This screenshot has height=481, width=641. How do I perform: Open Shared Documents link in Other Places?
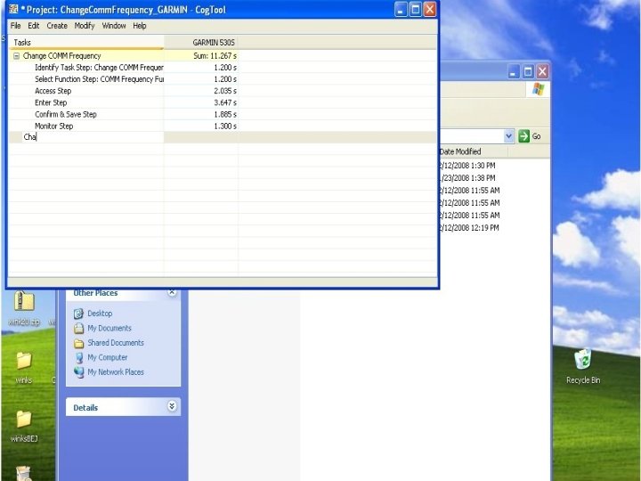pyautogui.click(x=116, y=343)
